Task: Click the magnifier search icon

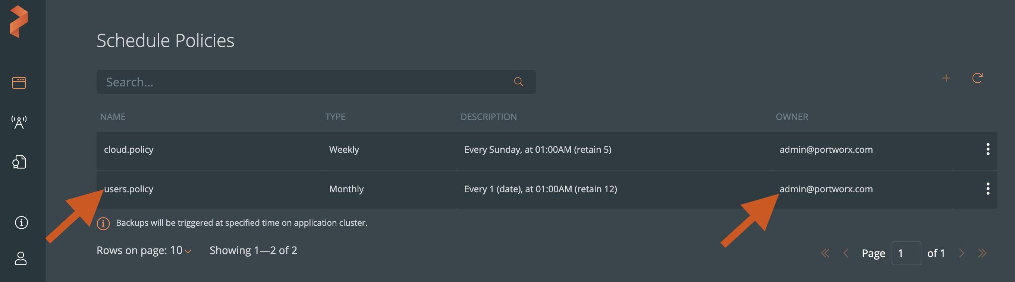Action: point(519,82)
